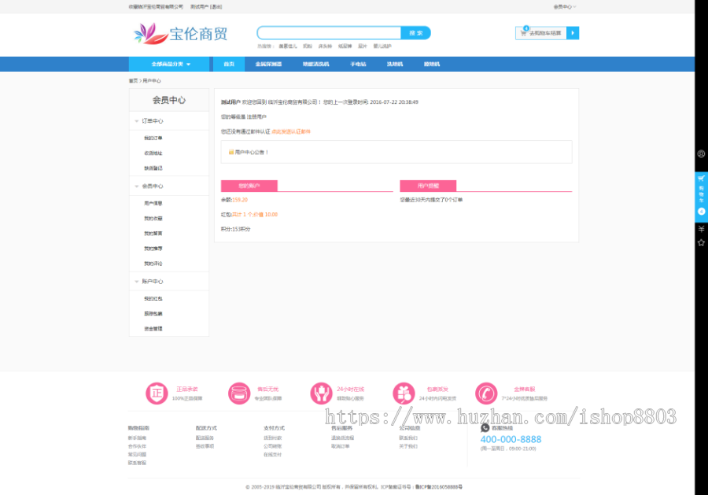Click footer link 常见问题
708x495 pixels.
coord(137,455)
